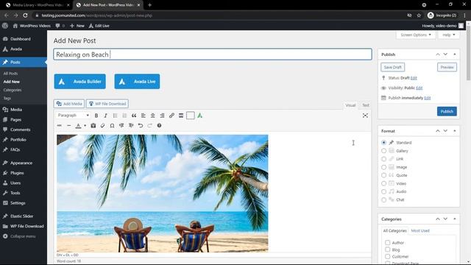Collapse the Publish panel toggle

coord(455,54)
